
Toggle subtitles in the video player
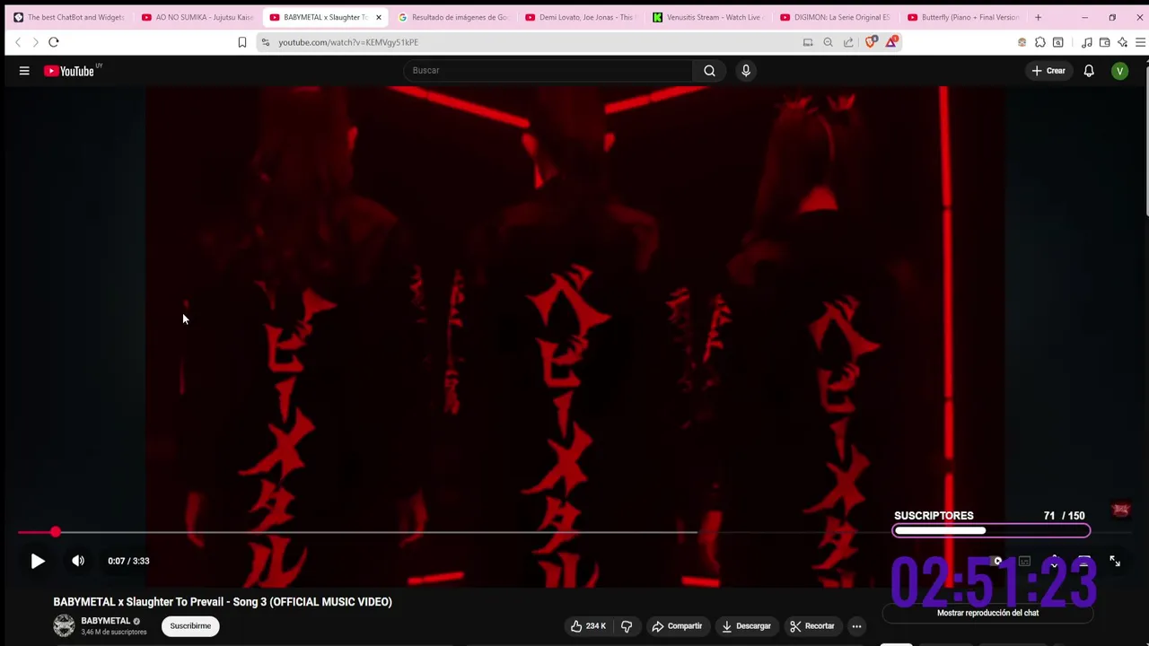tap(1024, 561)
